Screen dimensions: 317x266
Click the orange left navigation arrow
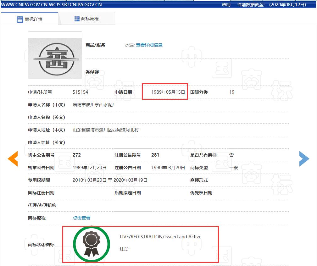click(13, 159)
